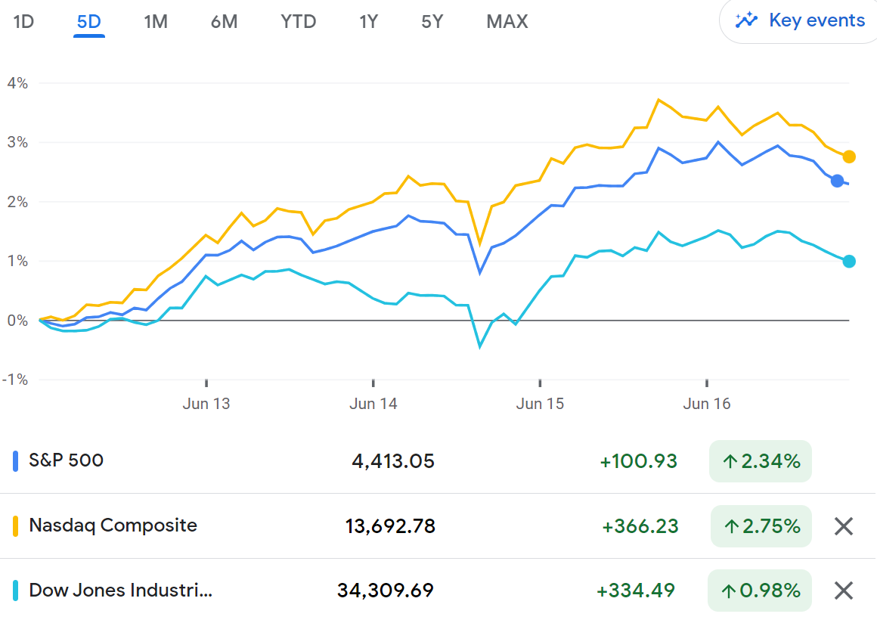Switch to the 5Y range
The width and height of the screenshot is (877, 620).
432,22
